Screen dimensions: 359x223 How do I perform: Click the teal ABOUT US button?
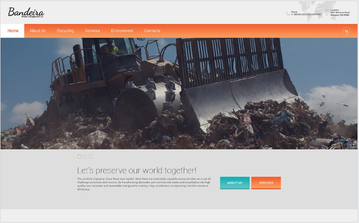(235, 183)
